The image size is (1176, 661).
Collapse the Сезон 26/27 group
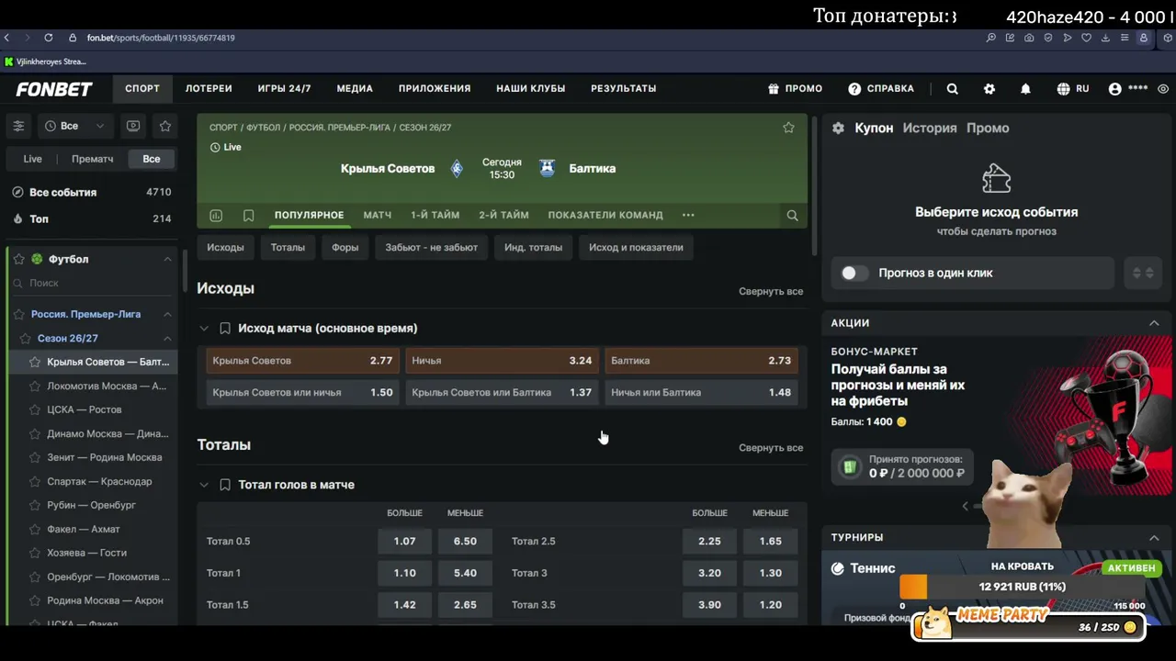[x=167, y=338]
